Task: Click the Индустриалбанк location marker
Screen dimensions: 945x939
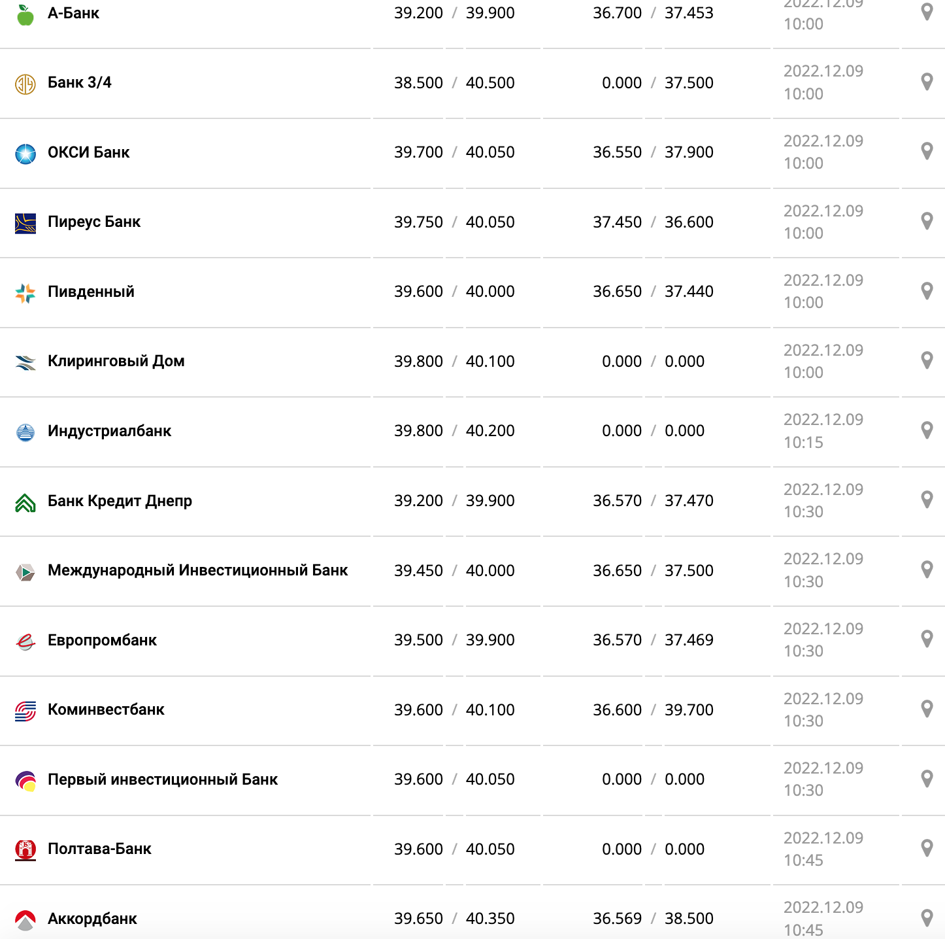Action: (x=926, y=430)
